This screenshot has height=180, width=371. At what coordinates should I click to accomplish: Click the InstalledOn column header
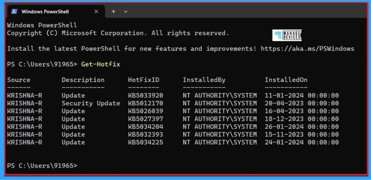(x=286, y=80)
